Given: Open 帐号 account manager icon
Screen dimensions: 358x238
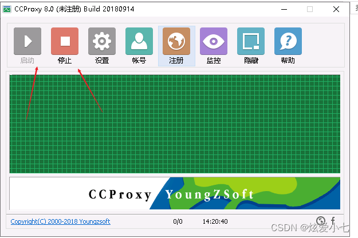Looking at the screenshot, I should [x=139, y=41].
